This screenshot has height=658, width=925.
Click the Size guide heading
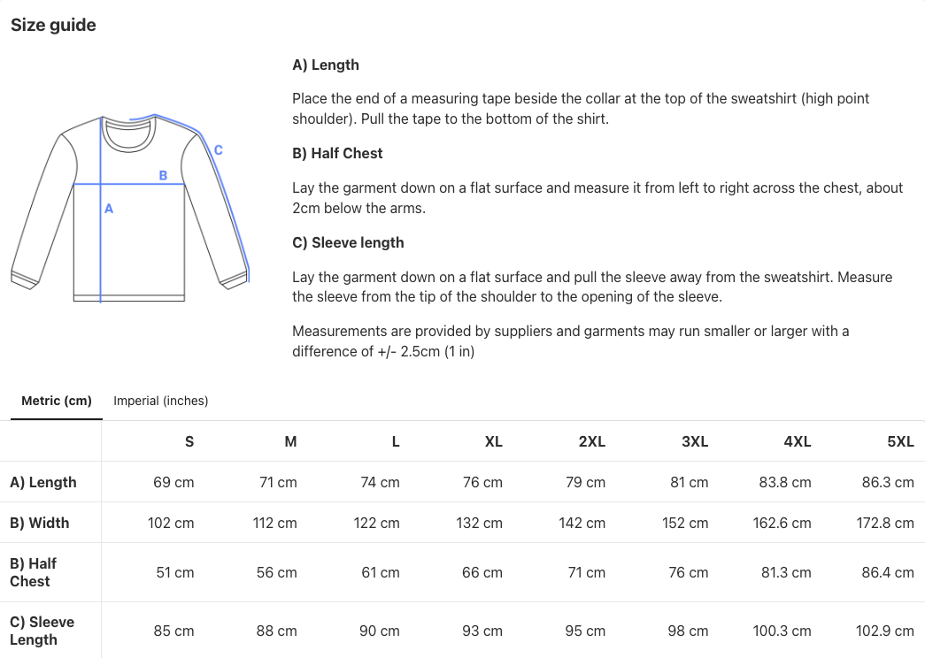53,25
